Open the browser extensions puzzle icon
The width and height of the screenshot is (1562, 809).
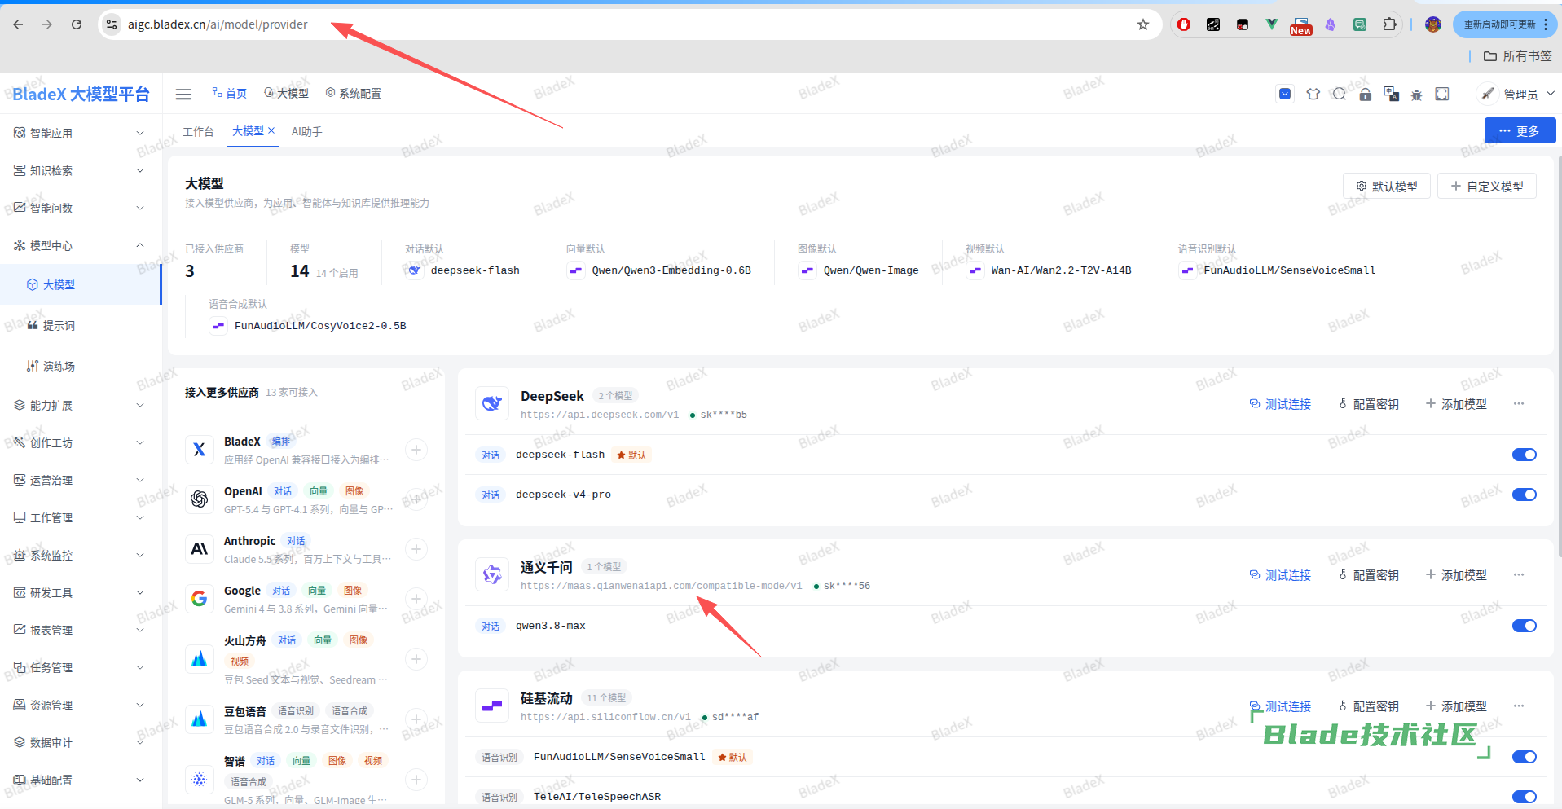tap(1390, 24)
